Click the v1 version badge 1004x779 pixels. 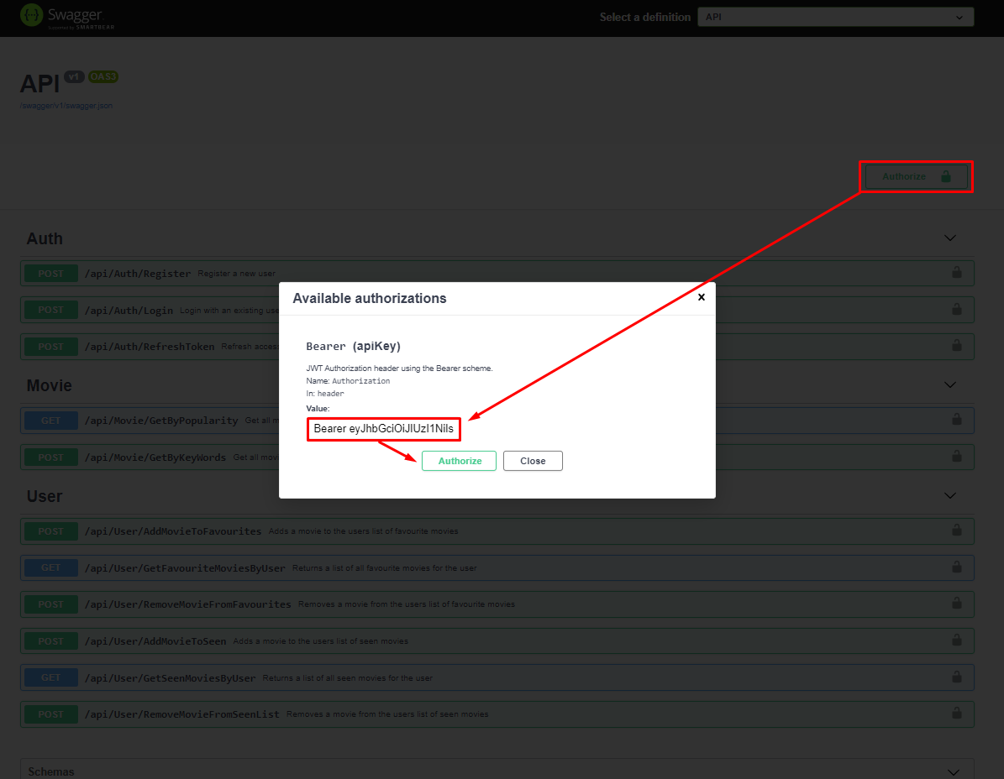coord(74,76)
